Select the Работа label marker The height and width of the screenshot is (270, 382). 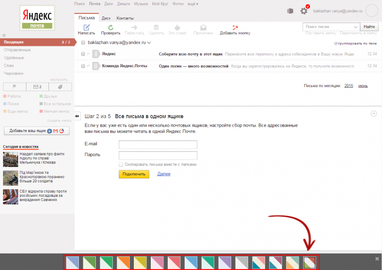[x=4, y=96]
